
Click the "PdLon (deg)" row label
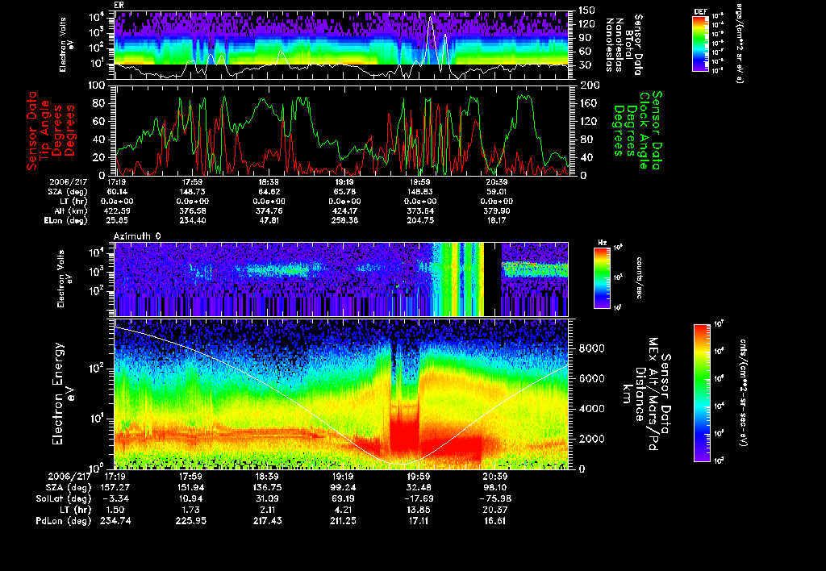[64, 521]
